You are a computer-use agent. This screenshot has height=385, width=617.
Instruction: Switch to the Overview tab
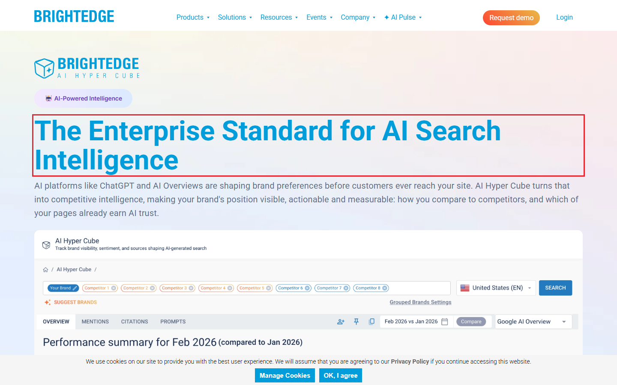pyautogui.click(x=56, y=322)
